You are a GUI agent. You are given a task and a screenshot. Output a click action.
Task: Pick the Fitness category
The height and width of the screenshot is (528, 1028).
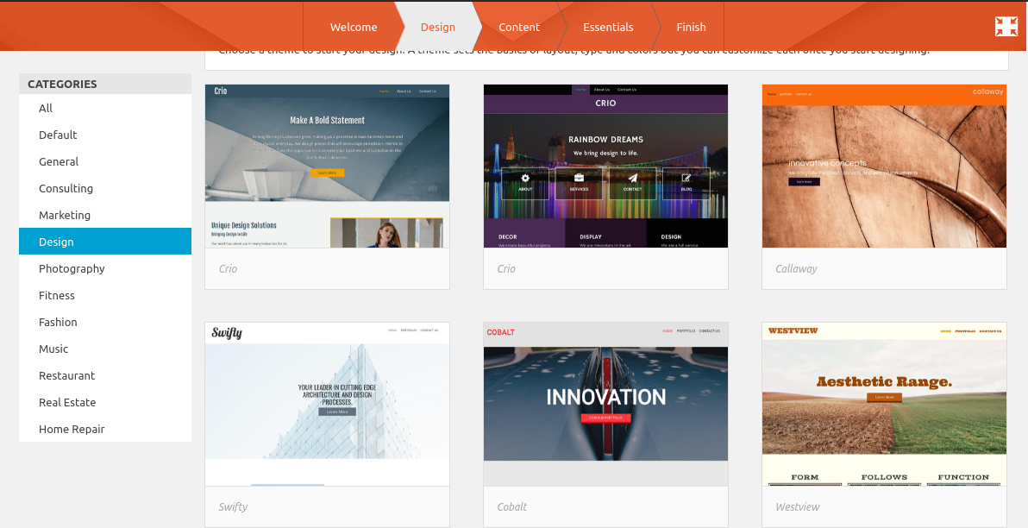[x=105, y=295]
